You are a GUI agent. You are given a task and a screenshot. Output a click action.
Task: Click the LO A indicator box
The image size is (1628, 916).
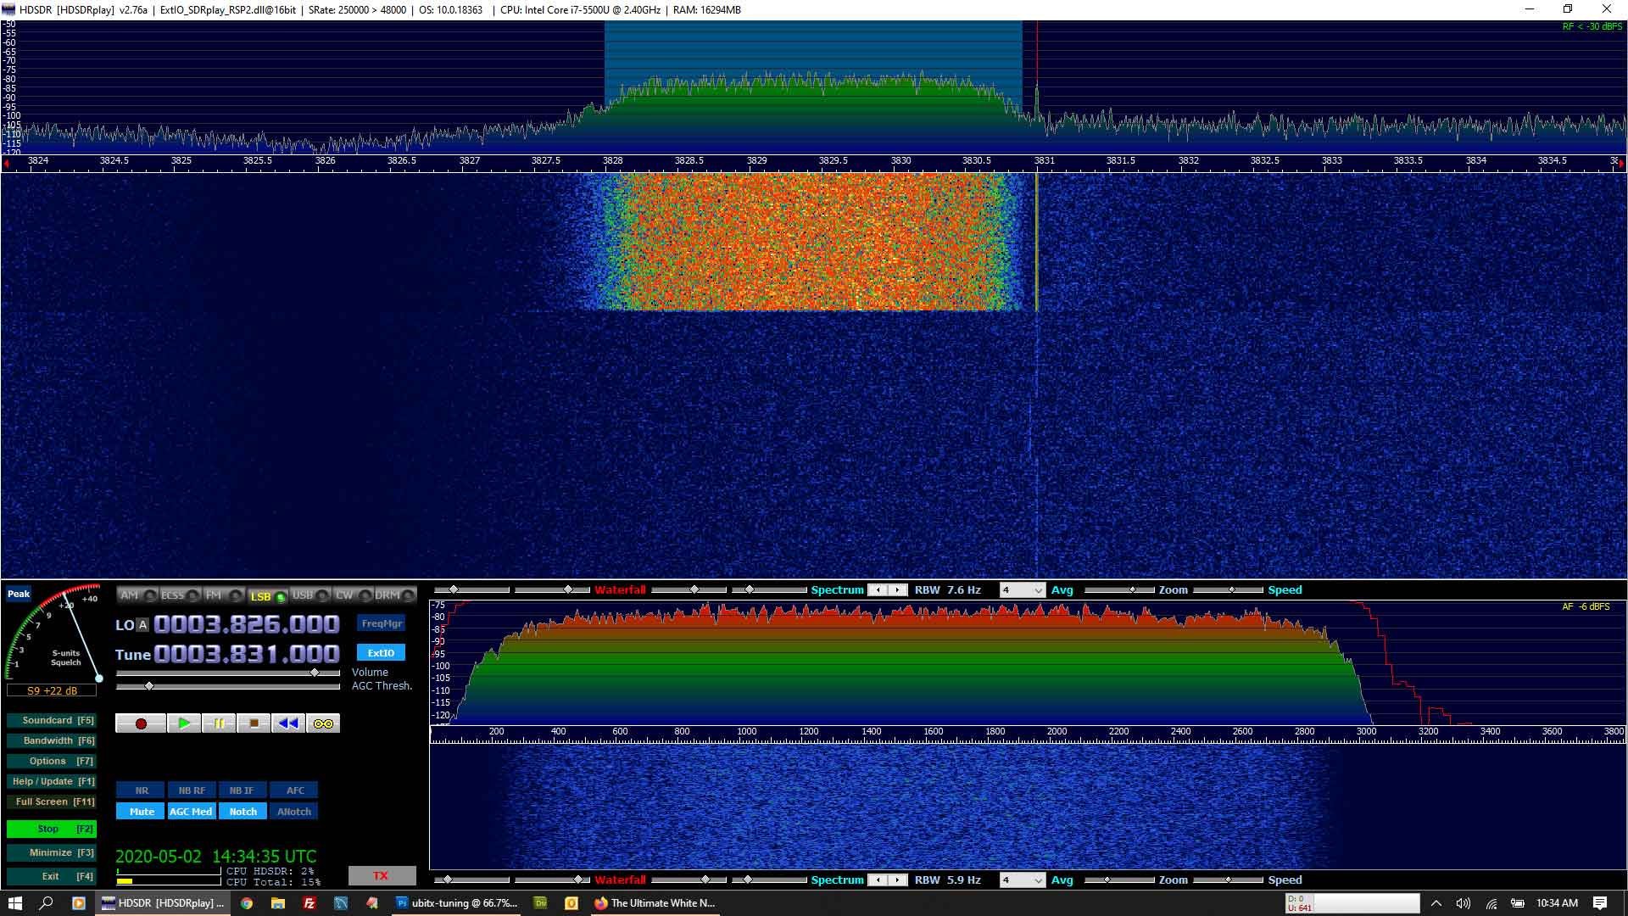click(142, 625)
